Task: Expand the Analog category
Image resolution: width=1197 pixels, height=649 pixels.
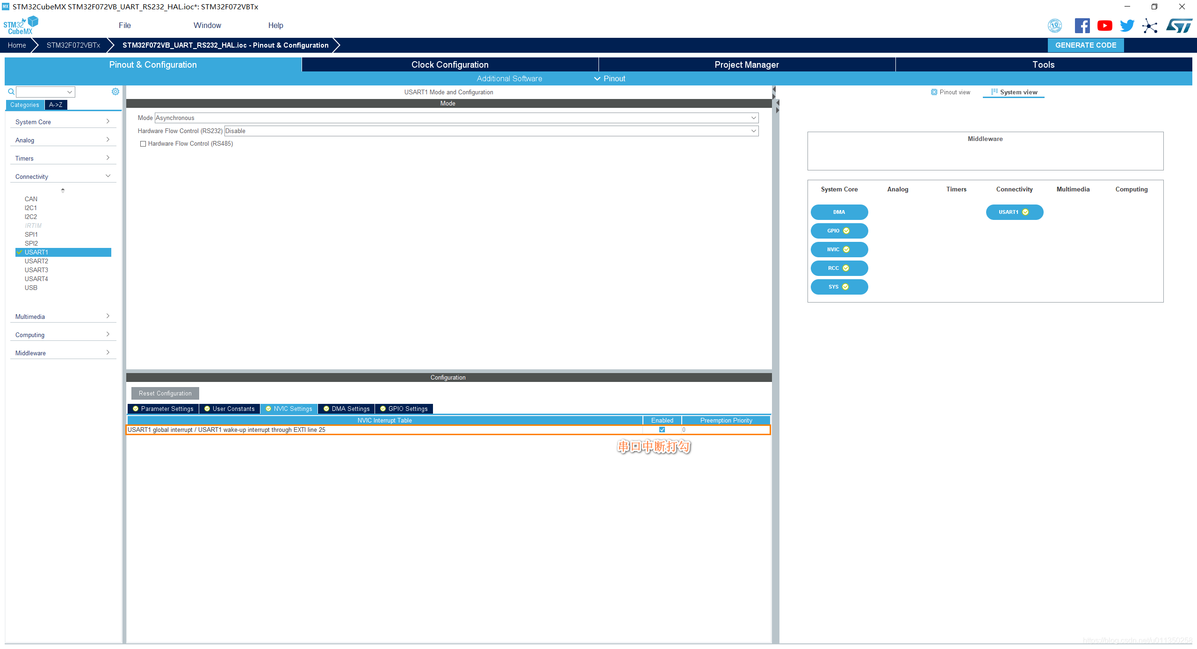Action: 63,140
